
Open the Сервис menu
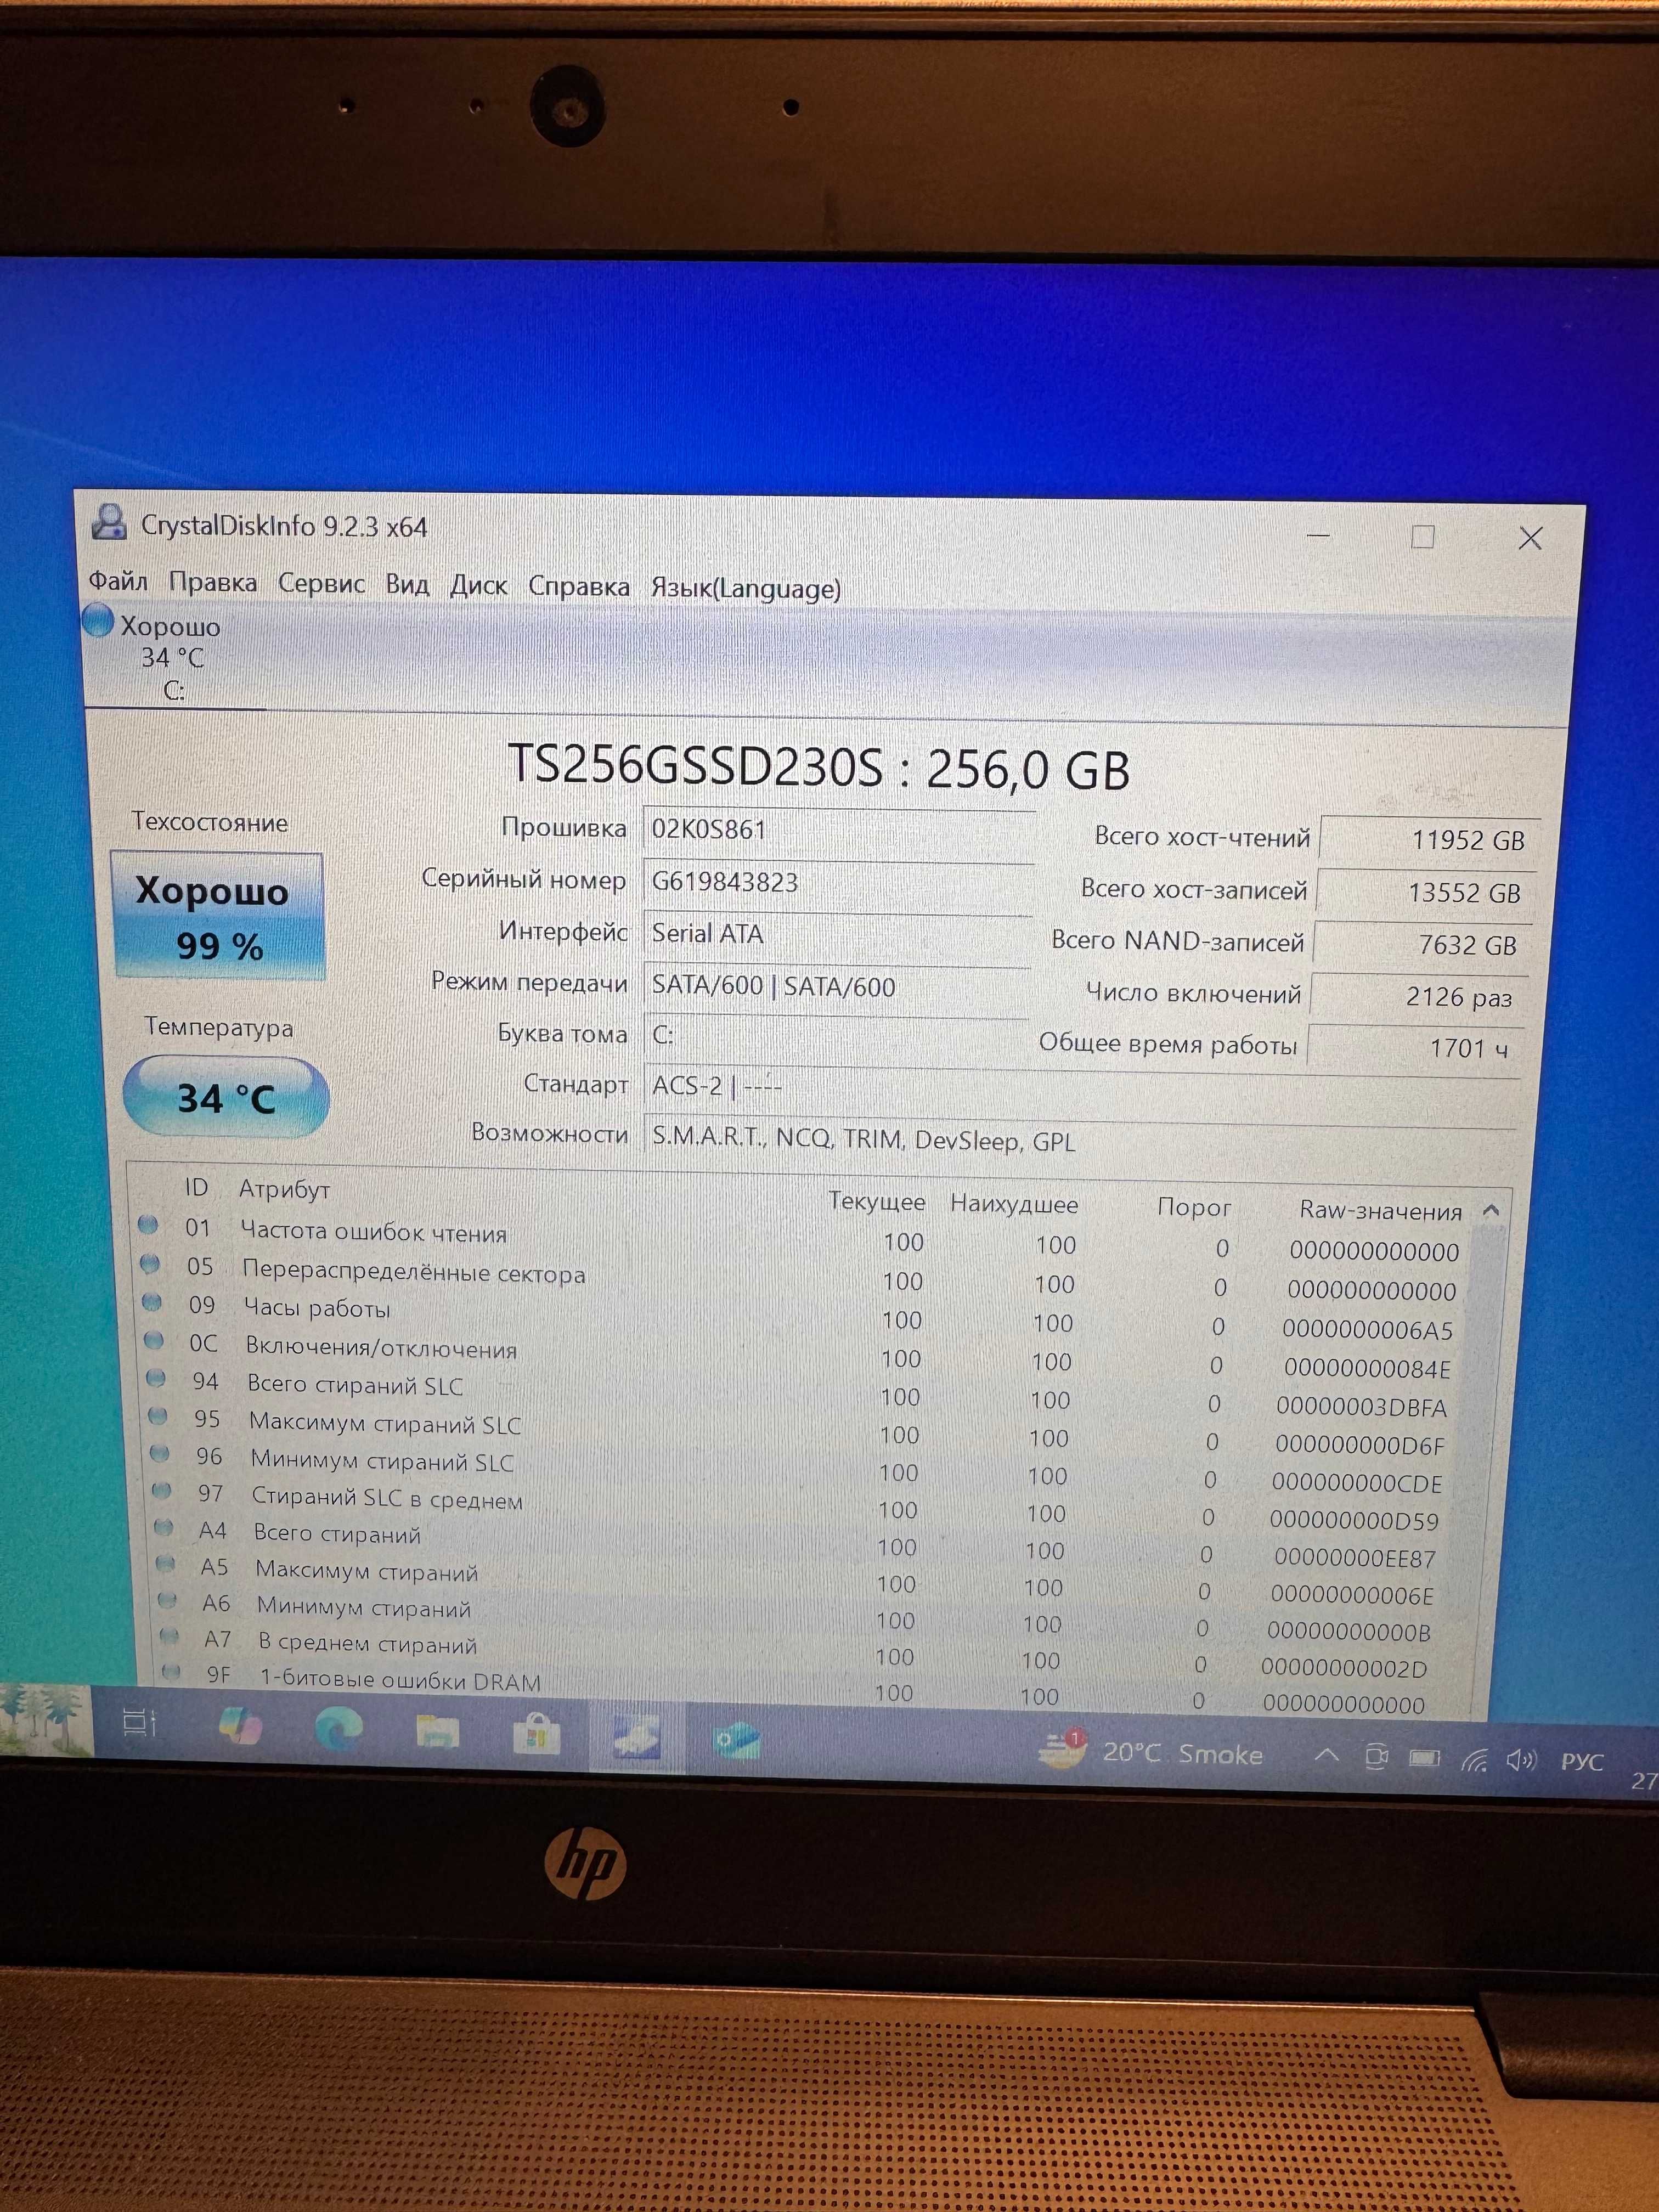[x=321, y=583]
